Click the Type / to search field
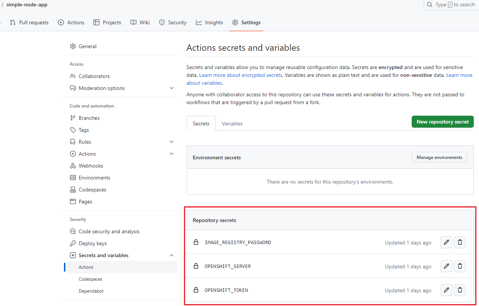The image size is (479, 306). tap(451, 5)
